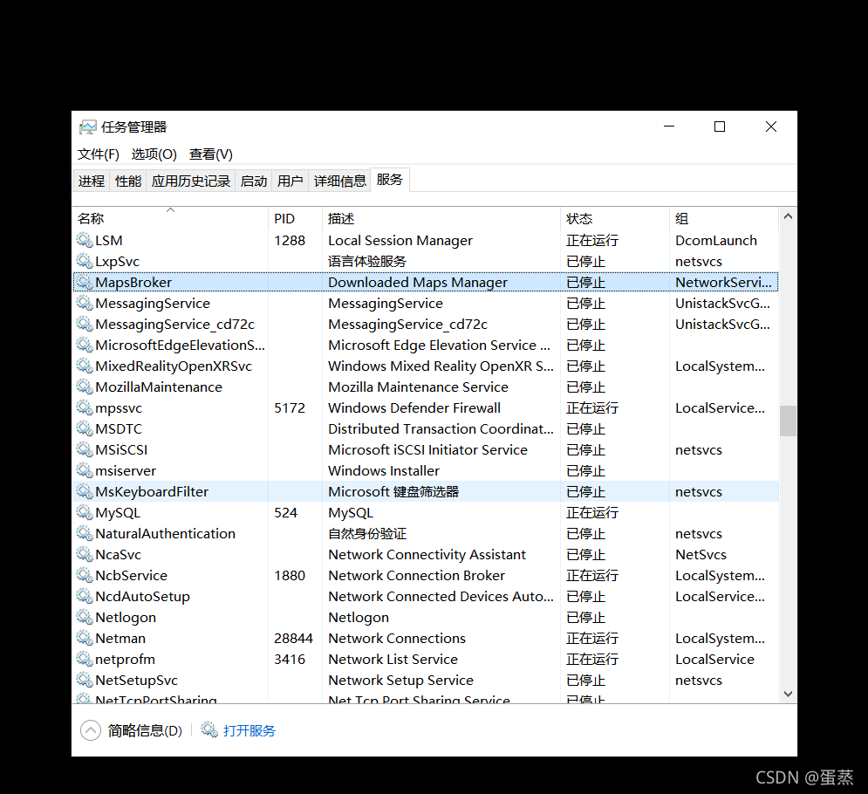Sort by PID column header
The height and width of the screenshot is (794, 868).
point(295,218)
